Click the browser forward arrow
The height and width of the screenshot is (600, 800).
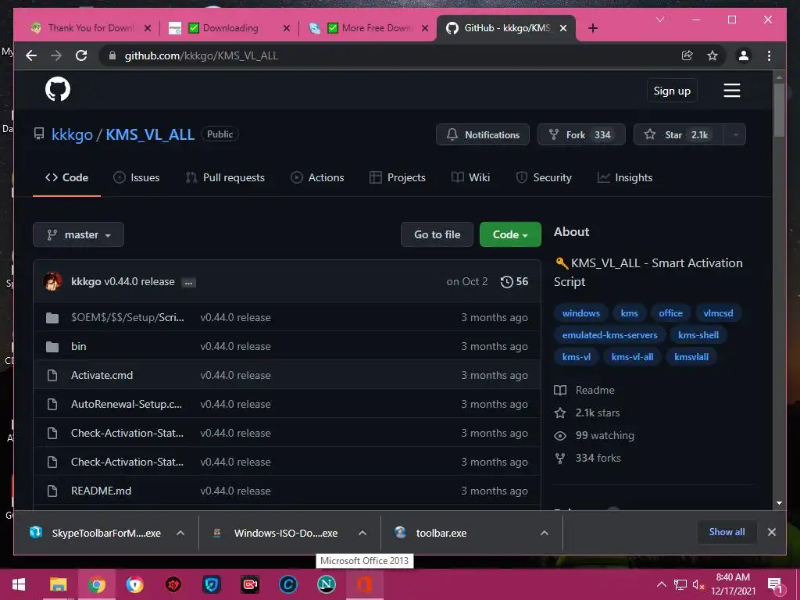pyautogui.click(x=56, y=55)
